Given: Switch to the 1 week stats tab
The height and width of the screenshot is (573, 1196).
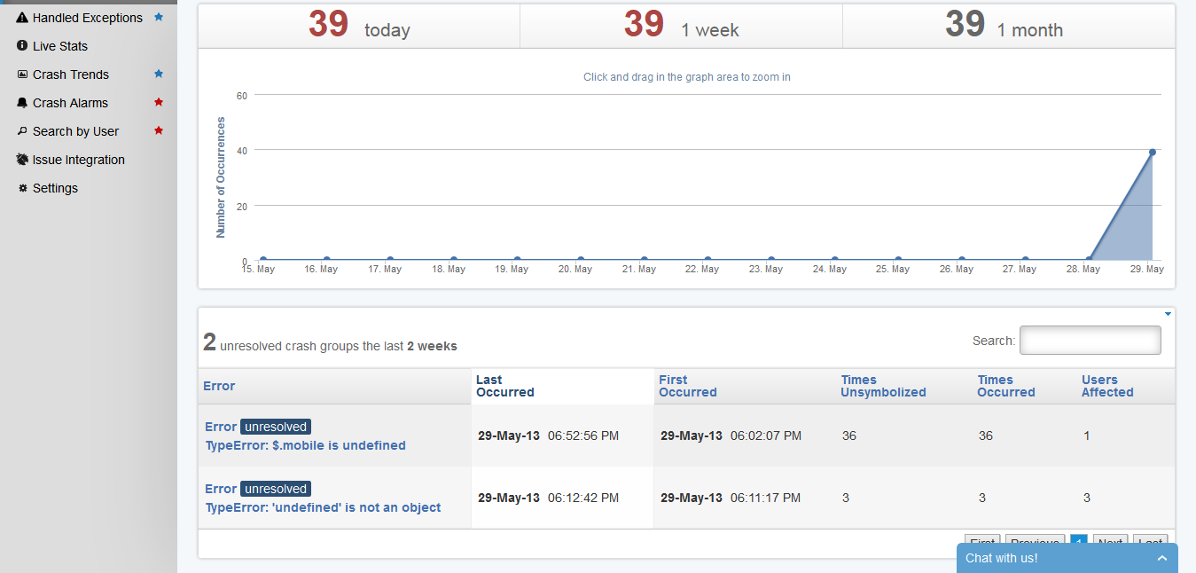Looking at the screenshot, I should 680,26.
